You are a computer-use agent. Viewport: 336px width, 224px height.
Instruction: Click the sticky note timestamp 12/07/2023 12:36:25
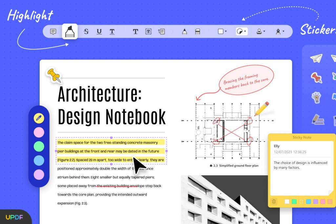(x=290, y=152)
